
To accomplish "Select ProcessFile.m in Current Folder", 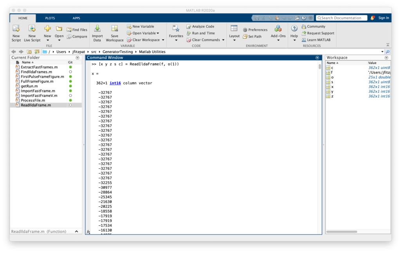I will pyautogui.click(x=33, y=100).
